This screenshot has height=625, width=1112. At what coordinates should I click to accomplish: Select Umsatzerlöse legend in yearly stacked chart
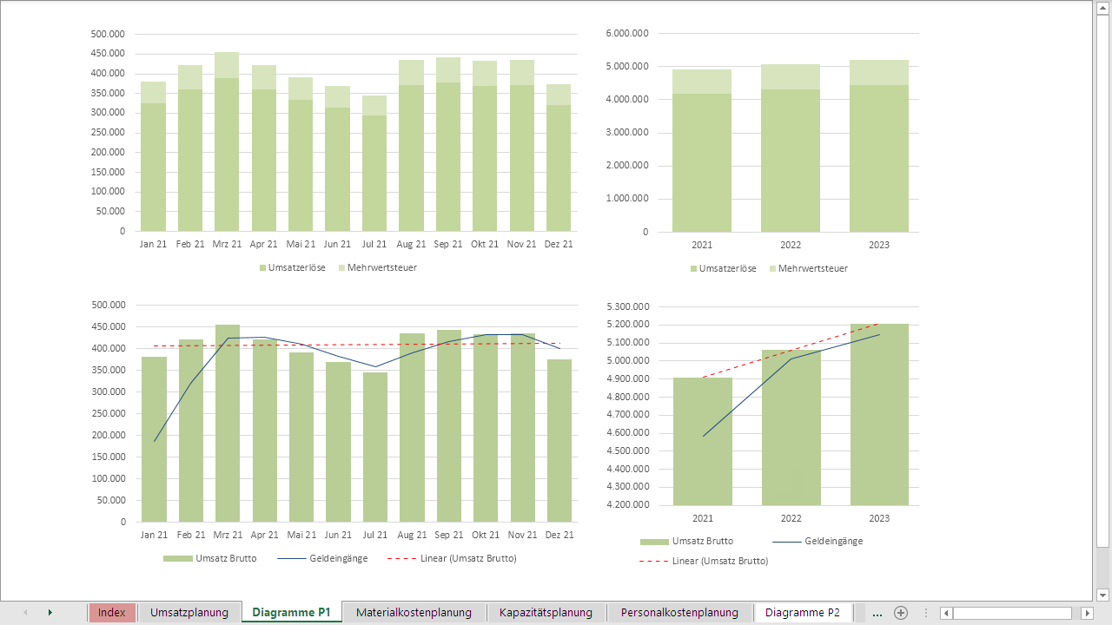(723, 268)
